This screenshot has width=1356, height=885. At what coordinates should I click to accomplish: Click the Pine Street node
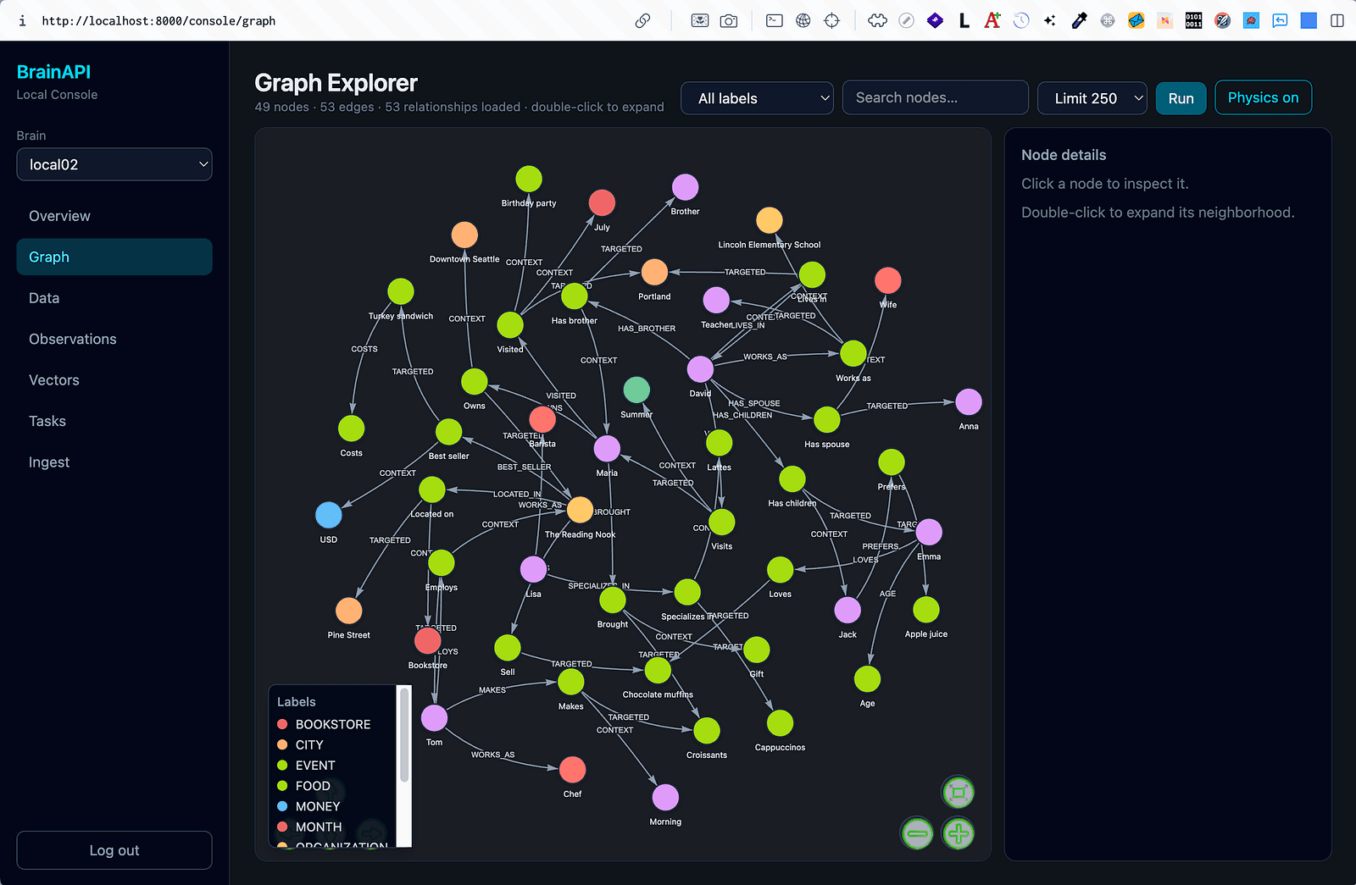pyautogui.click(x=349, y=611)
